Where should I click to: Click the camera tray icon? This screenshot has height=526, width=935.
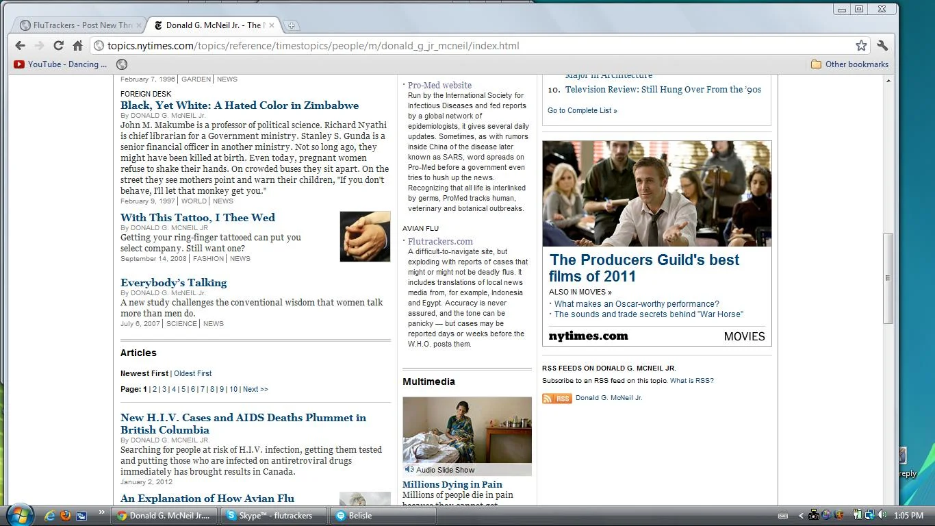[x=814, y=516]
